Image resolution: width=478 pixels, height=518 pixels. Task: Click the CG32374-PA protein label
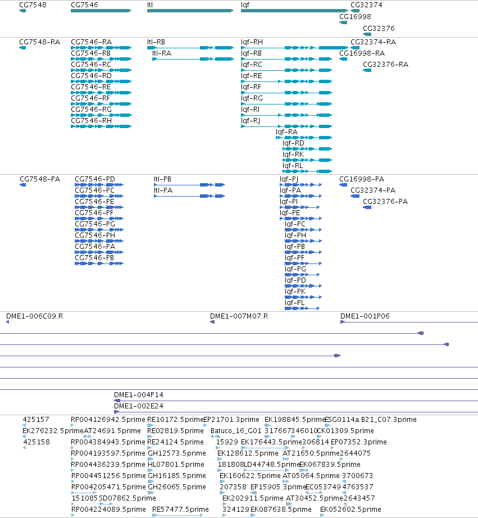click(373, 190)
